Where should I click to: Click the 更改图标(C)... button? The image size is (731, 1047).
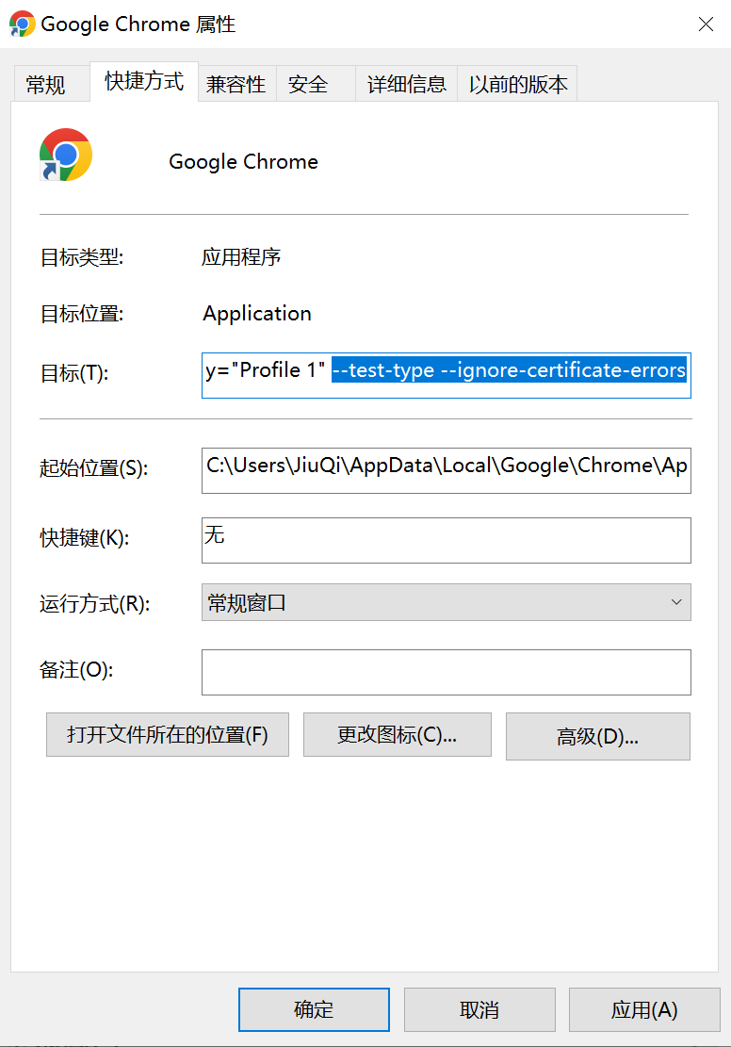click(x=398, y=734)
